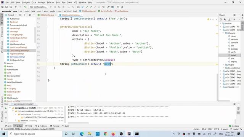Click Search Everywhere magnifier icon
The image size is (244, 137).
tap(122, 7)
